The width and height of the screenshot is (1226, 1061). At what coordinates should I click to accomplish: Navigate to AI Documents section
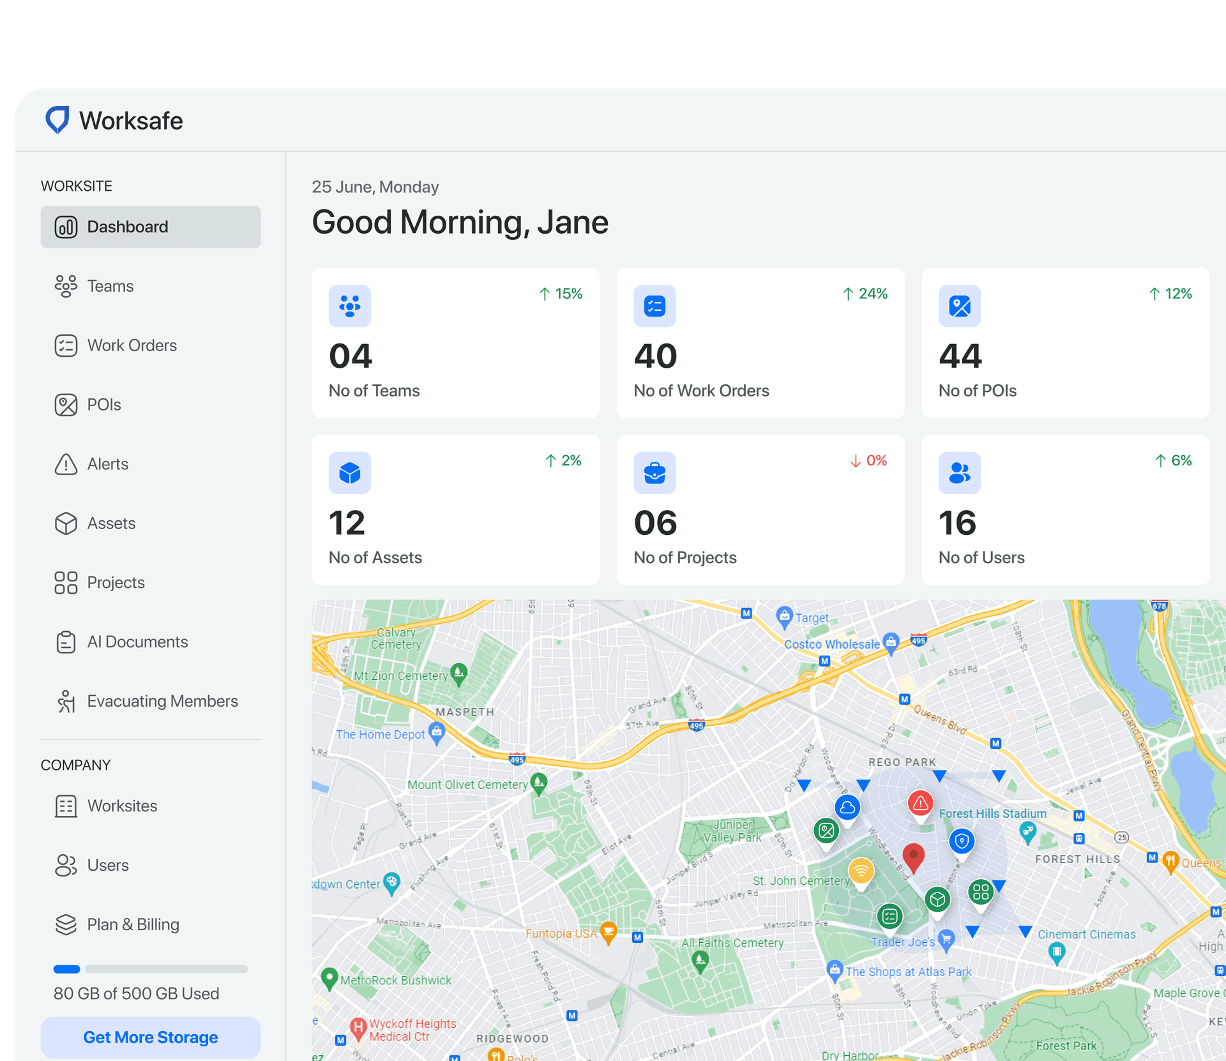point(137,642)
